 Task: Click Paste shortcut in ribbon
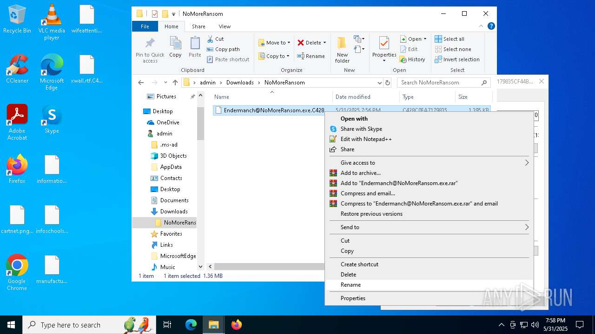click(228, 59)
